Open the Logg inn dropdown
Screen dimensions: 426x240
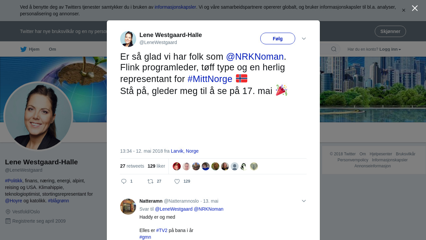390,49
